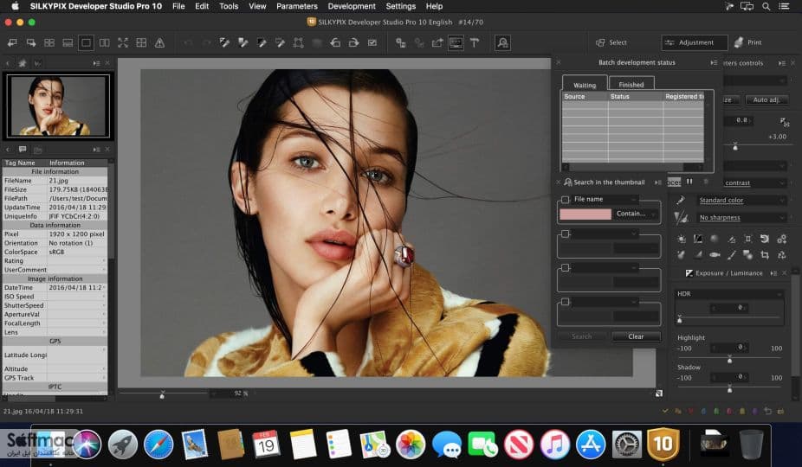Open the HDR dropdown
The height and width of the screenshot is (467, 802).
point(730,294)
